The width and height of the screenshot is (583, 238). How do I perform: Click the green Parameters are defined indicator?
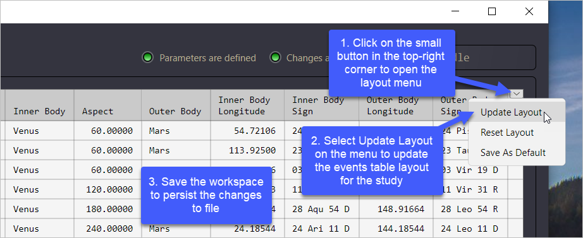pyautogui.click(x=147, y=57)
